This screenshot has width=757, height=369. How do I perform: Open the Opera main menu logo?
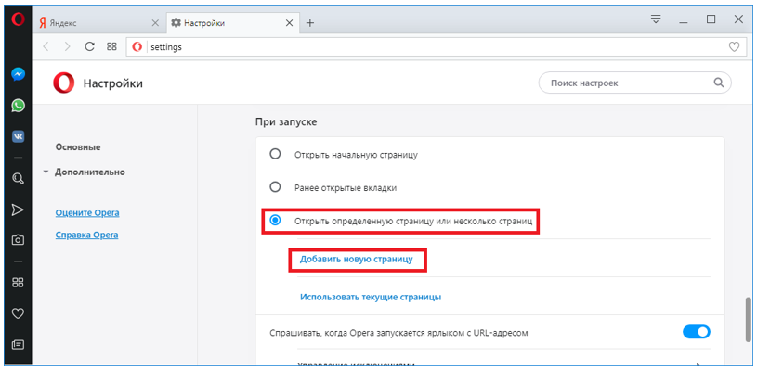click(x=18, y=19)
